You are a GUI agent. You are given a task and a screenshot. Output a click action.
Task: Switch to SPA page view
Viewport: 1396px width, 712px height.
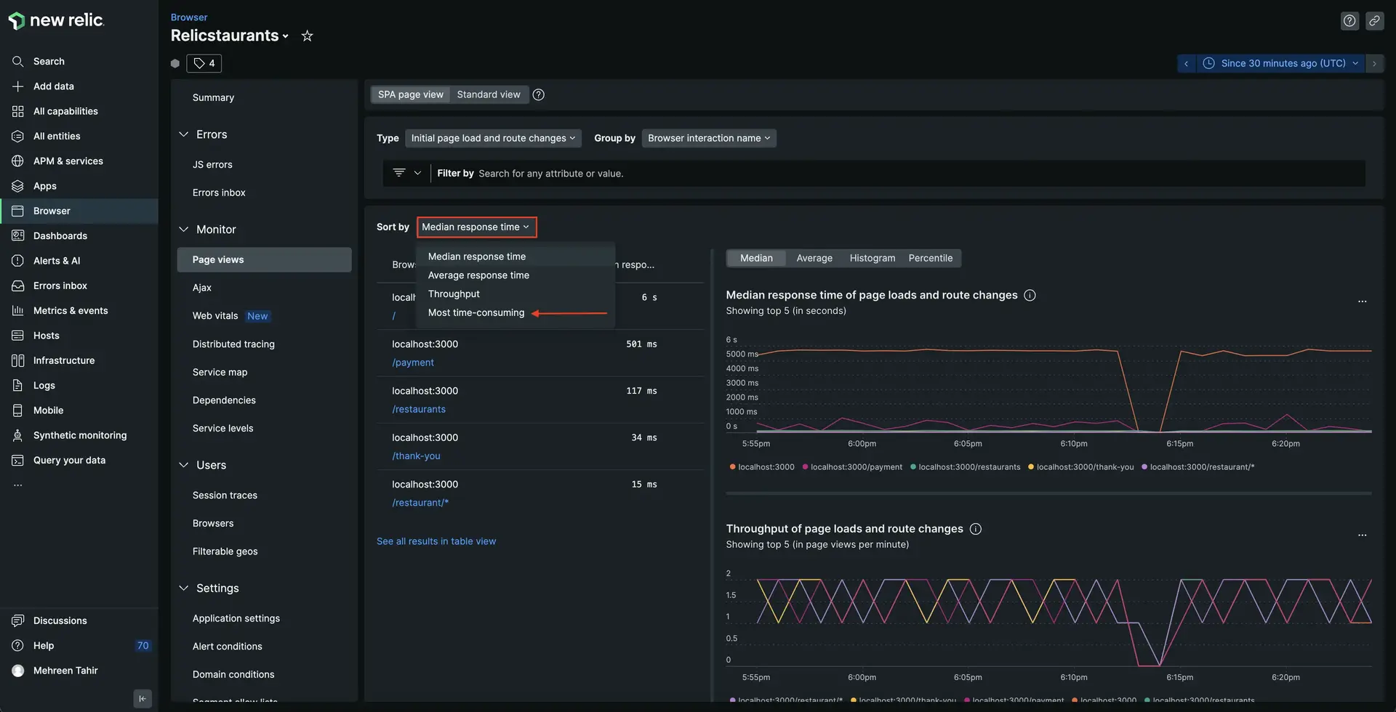(x=410, y=94)
